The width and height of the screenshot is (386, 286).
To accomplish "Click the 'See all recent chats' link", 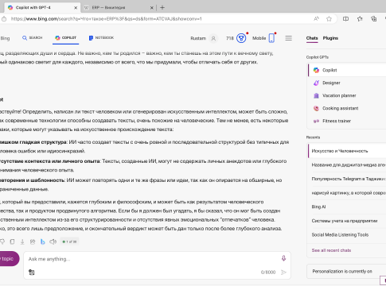I will (331, 250).
